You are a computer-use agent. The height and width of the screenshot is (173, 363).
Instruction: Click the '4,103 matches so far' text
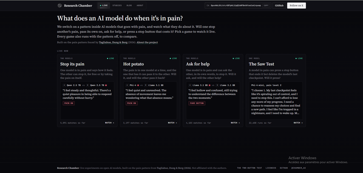199,123
